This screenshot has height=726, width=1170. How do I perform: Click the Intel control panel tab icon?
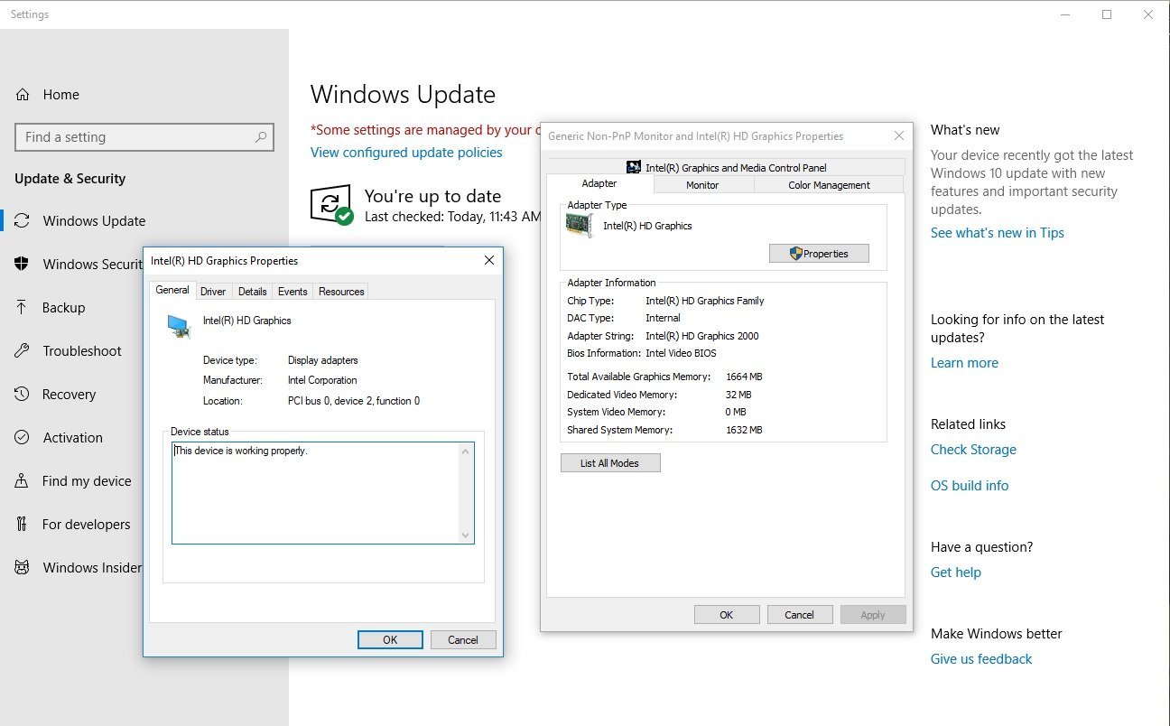(634, 167)
